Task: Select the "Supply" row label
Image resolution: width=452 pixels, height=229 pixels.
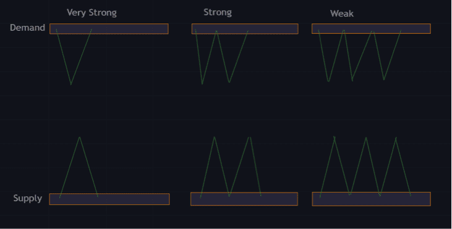Action: pos(28,198)
